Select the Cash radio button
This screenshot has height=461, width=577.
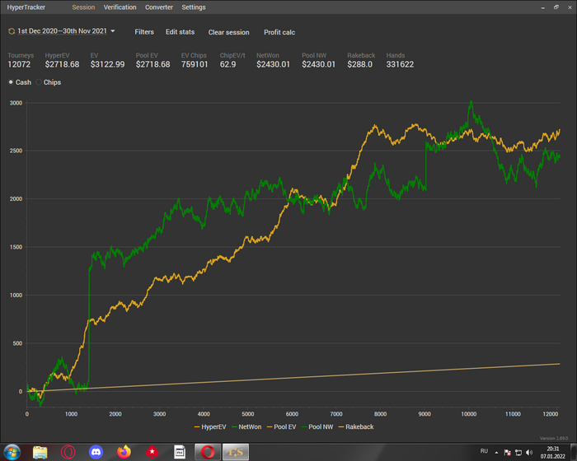[11, 82]
